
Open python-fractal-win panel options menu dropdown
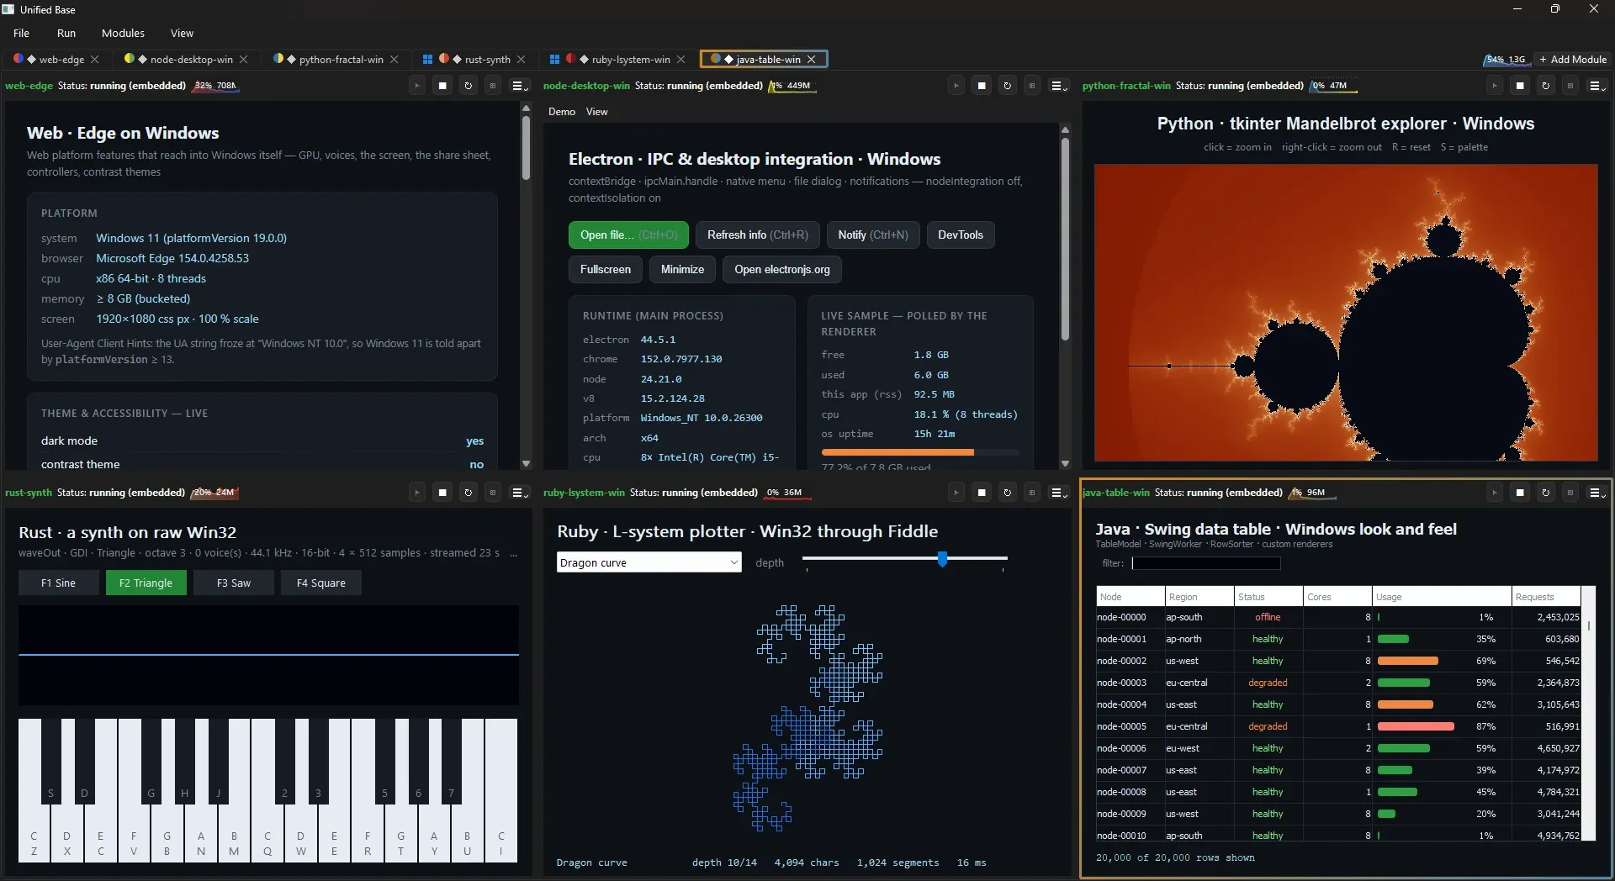[1596, 86]
